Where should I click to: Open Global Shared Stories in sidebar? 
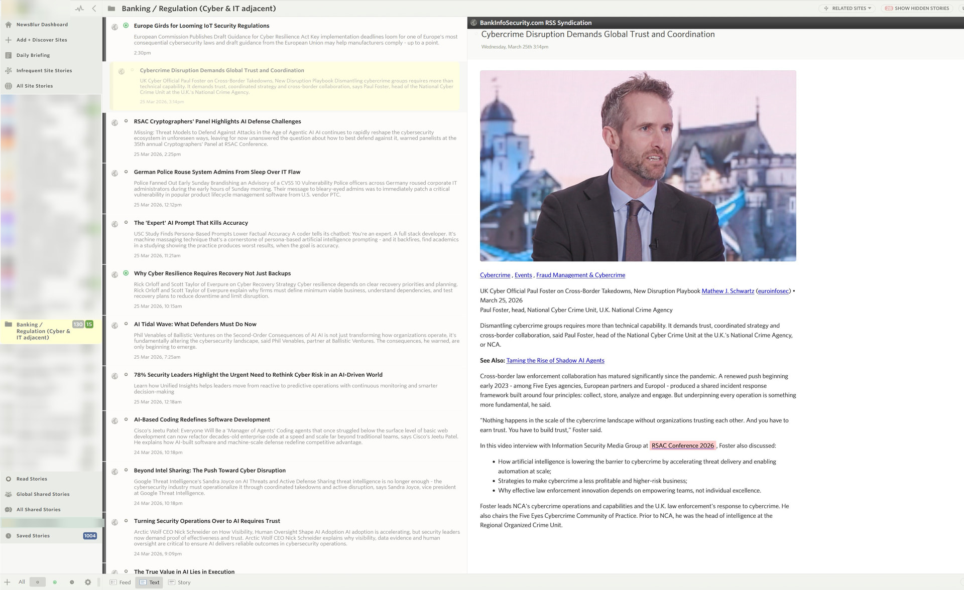coord(43,494)
